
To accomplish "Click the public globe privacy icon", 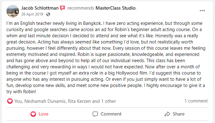I will click(x=48, y=14).
